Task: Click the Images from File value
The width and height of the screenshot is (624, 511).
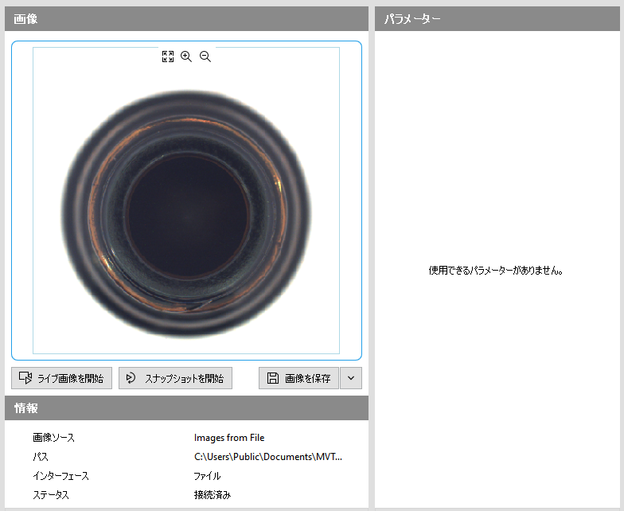Action: (229, 438)
